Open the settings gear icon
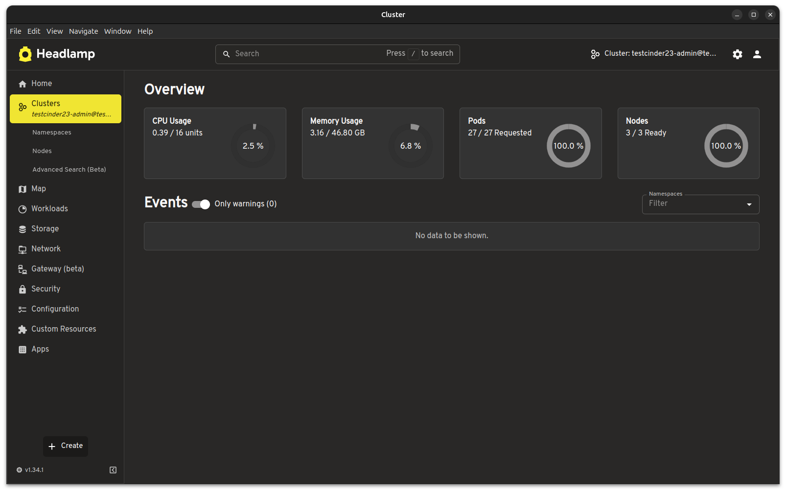Viewport: 786px width, 492px height. tap(737, 54)
